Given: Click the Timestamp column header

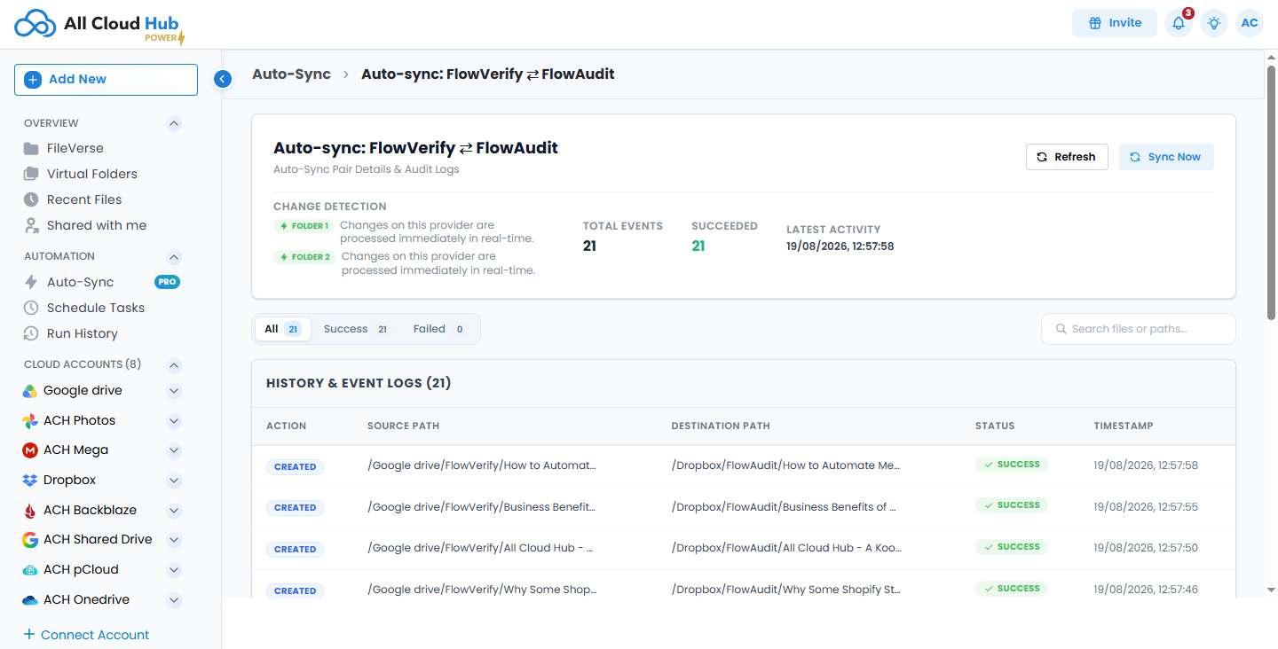Looking at the screenshot, I should 1124,426.
